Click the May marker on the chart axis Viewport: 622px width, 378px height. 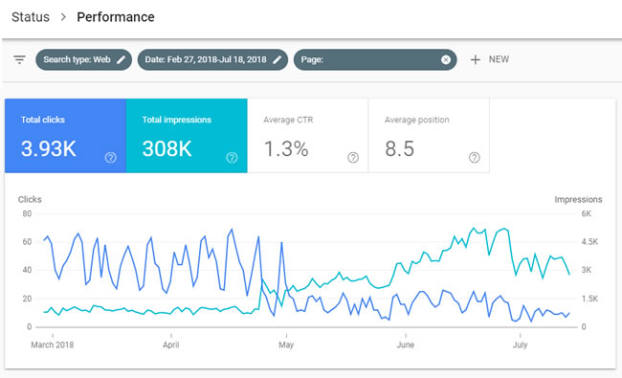coord(286,345)
